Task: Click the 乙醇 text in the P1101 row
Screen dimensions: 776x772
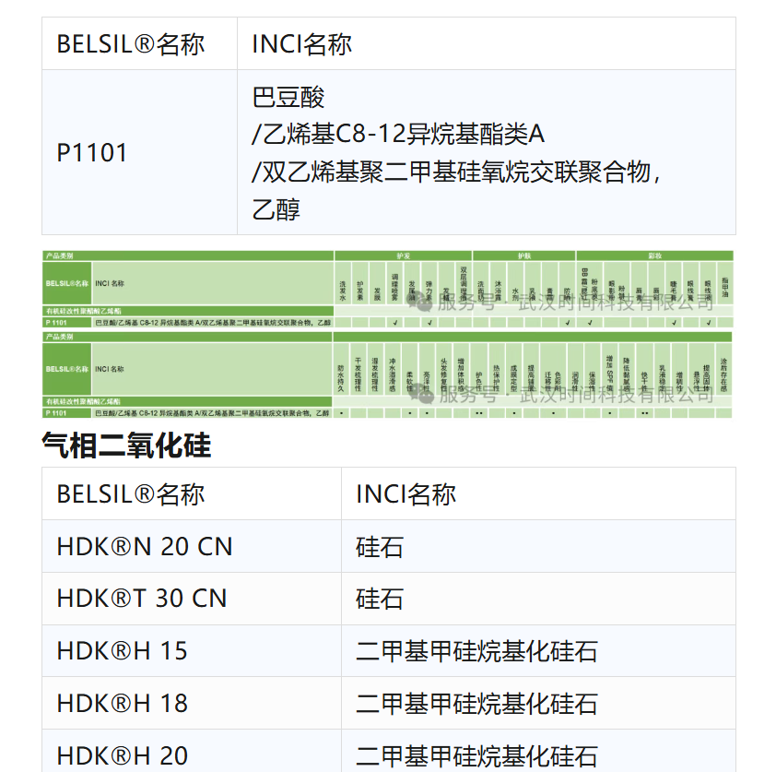Action: (x=276, y=208)
